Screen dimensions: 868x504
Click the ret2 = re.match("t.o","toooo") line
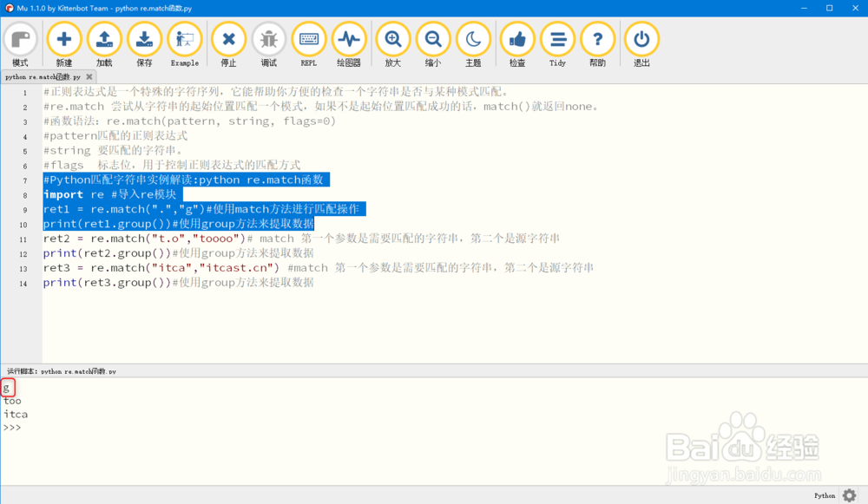click(301, 239)
